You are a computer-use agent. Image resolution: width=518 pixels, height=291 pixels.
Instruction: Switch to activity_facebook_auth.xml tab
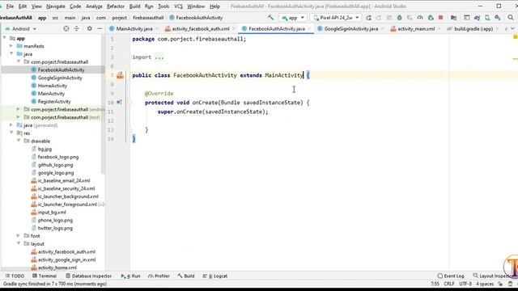tap(201, 29)
